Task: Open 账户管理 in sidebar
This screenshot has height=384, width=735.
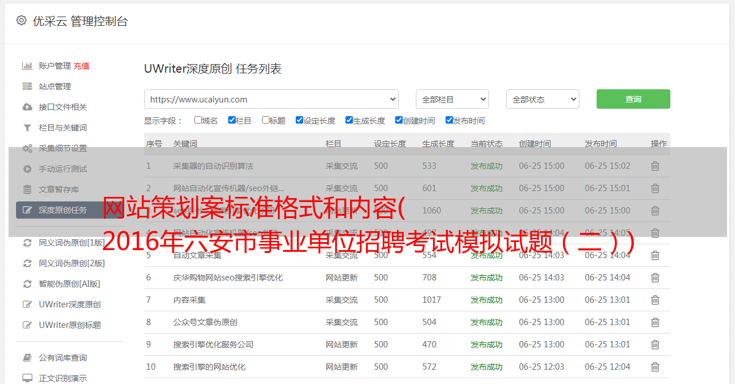Action: (x=55, y=66)
